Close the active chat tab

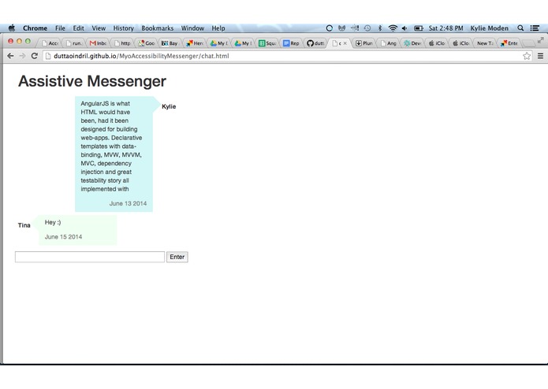point(345,43)
